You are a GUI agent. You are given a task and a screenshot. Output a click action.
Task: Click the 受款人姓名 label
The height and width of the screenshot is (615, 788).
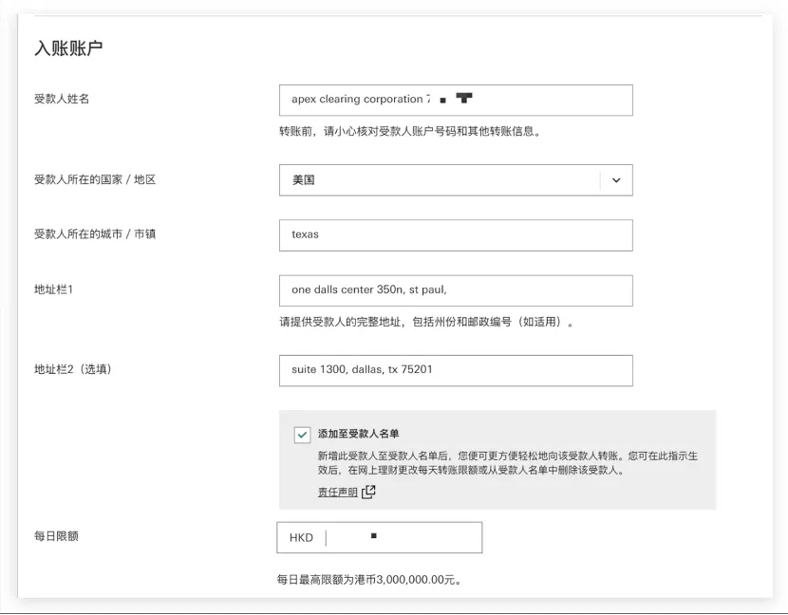click(x=62, y=99)
